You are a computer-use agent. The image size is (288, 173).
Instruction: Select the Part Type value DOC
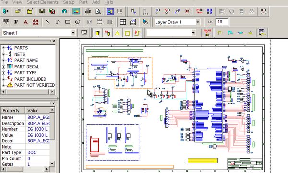[32, 153]
